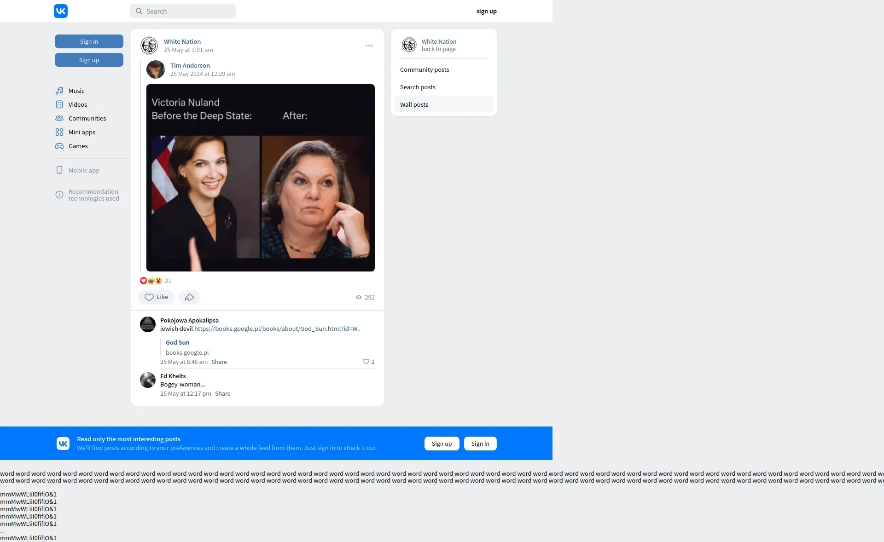This screenshot has width=884, height=542.
Task: Click the Mini apps grid icon
Action: 59,132
